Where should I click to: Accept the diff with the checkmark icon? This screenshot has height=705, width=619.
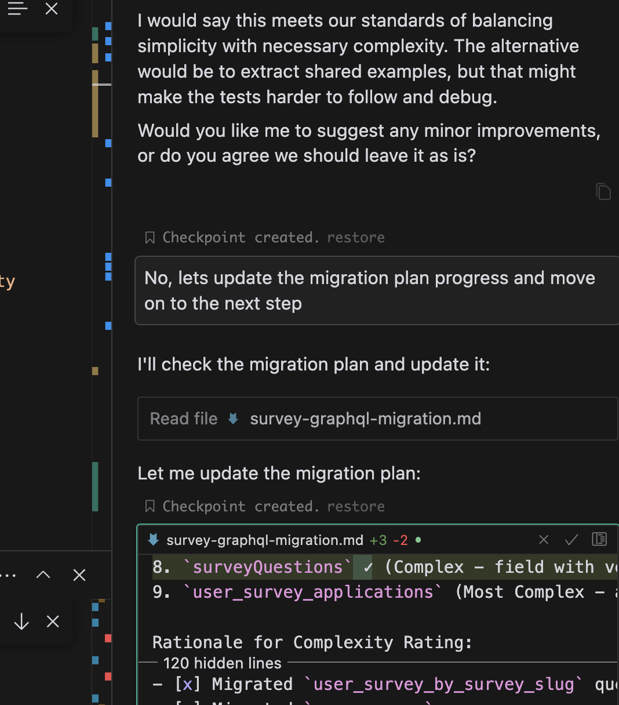571,540
